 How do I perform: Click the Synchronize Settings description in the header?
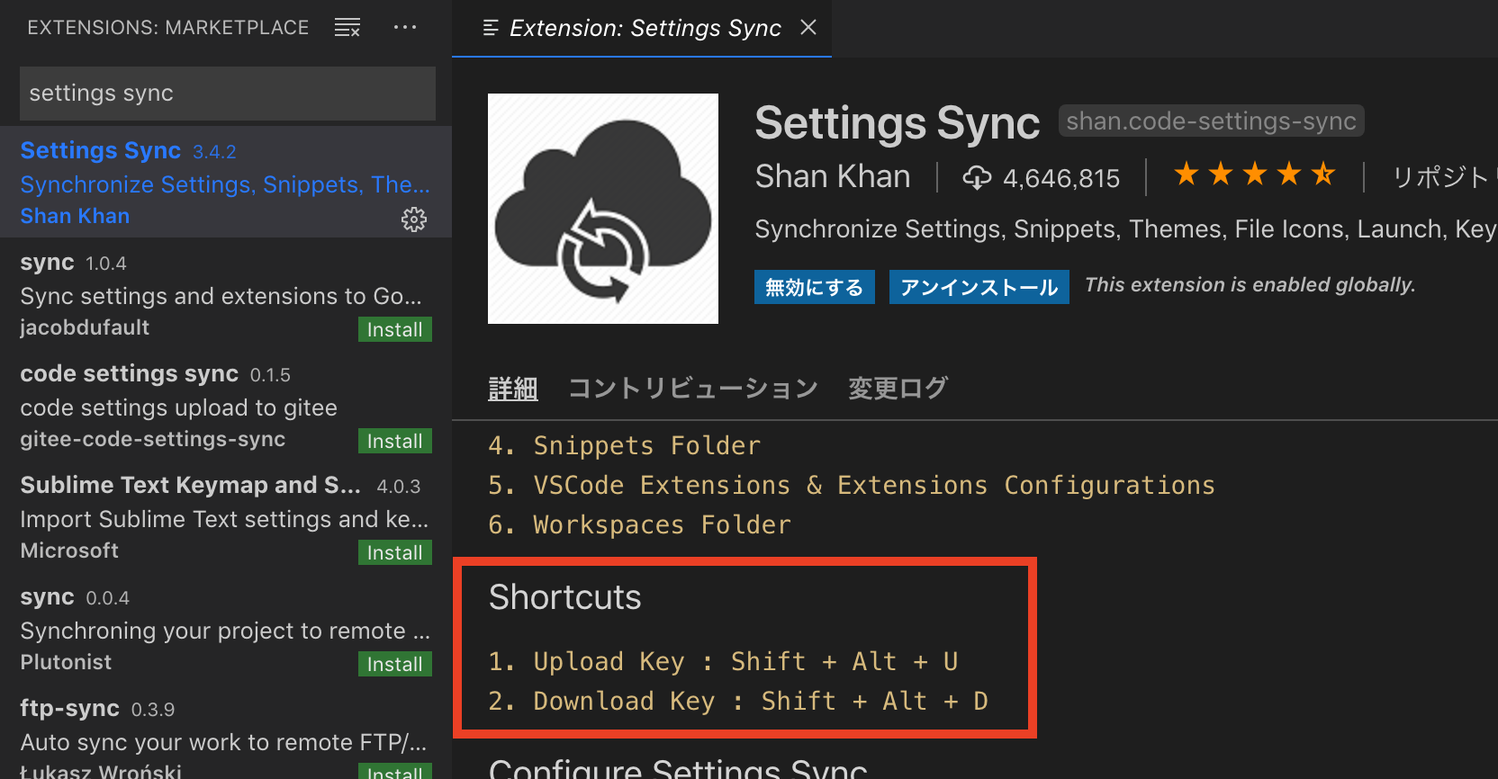tap(1125, 229)
